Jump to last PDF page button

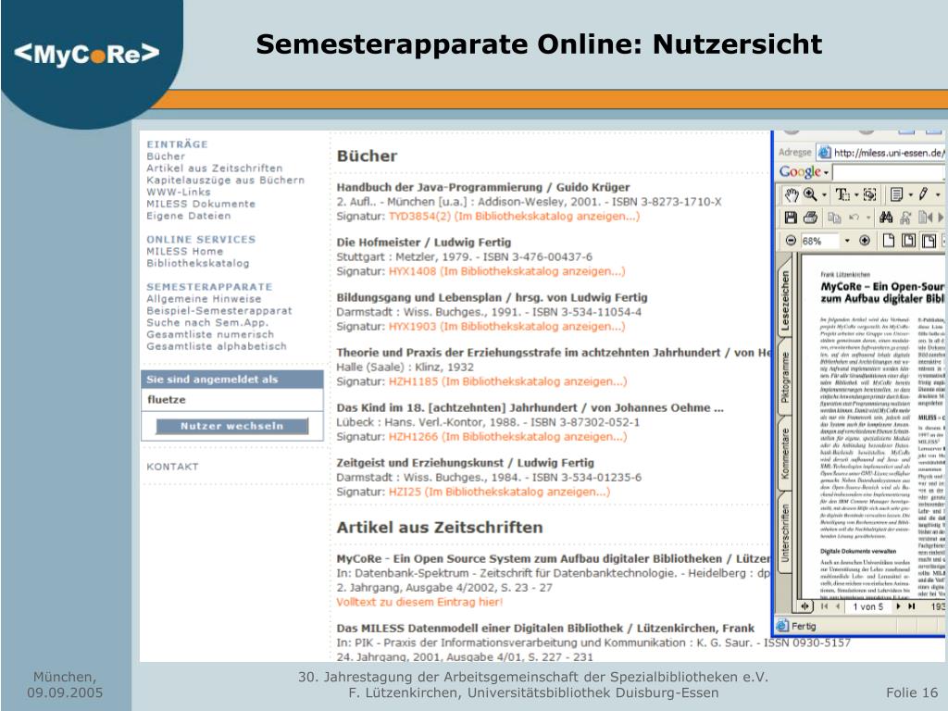[x=911, y=605]
